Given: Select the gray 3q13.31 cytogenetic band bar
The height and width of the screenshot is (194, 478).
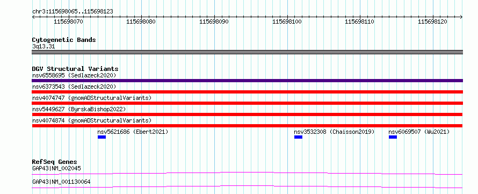Looking at the screenshot, I should click(247, 52).
